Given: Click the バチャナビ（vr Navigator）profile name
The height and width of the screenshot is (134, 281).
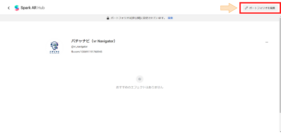Looking at the screenshot, I should click(x=93, y=41).
